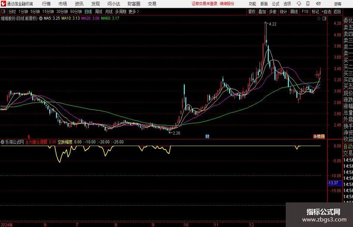
Task: Switch to the 1分钟 period tab
Action: (x=23, y=12)
